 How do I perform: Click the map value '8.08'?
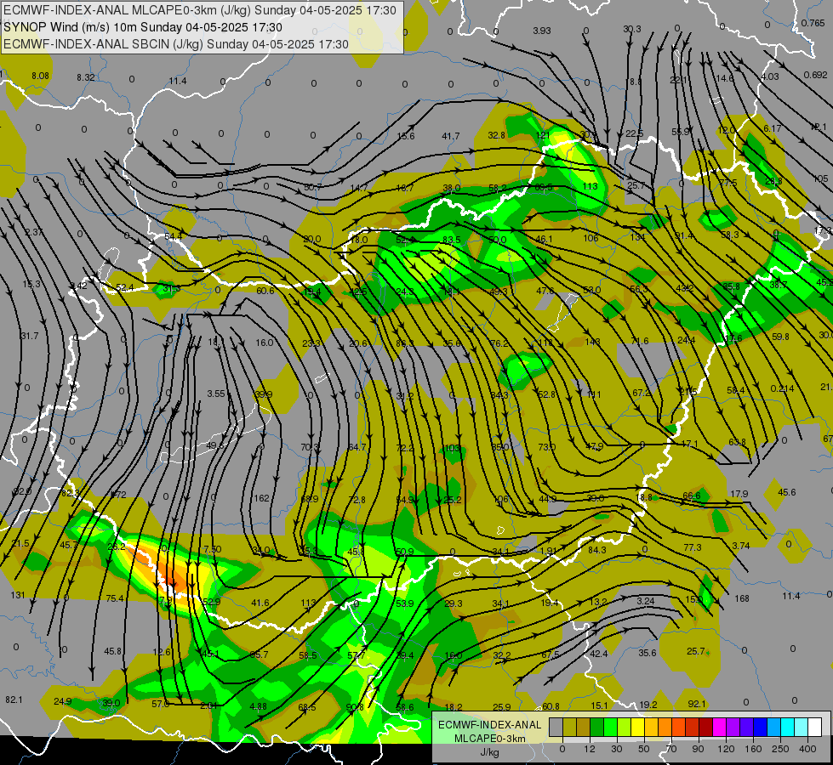(x=40, y=76)
